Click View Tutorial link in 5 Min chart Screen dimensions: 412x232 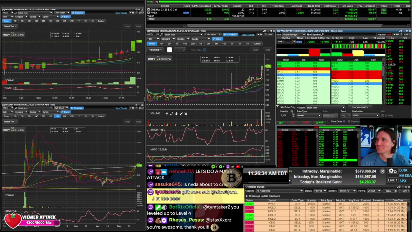(121, 13)
